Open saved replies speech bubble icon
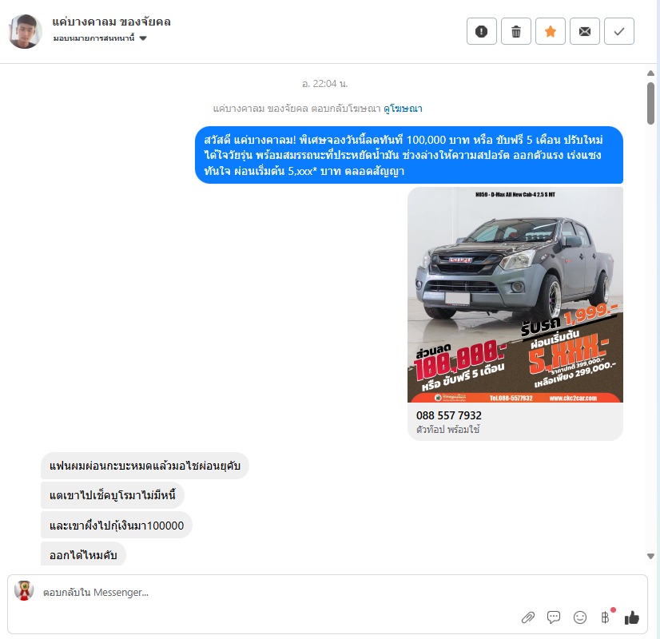This screenshot has width=660, height=639. (x=554, y=617)
